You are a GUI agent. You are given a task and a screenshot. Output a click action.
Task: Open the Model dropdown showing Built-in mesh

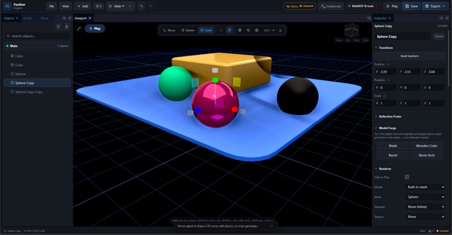point(425,187)
